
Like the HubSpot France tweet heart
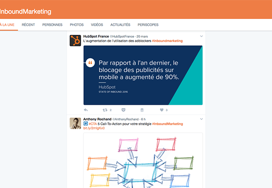click(161, 110)
